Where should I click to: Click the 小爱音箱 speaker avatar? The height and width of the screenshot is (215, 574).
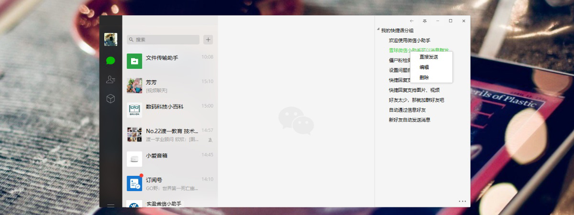click(134, 159)
